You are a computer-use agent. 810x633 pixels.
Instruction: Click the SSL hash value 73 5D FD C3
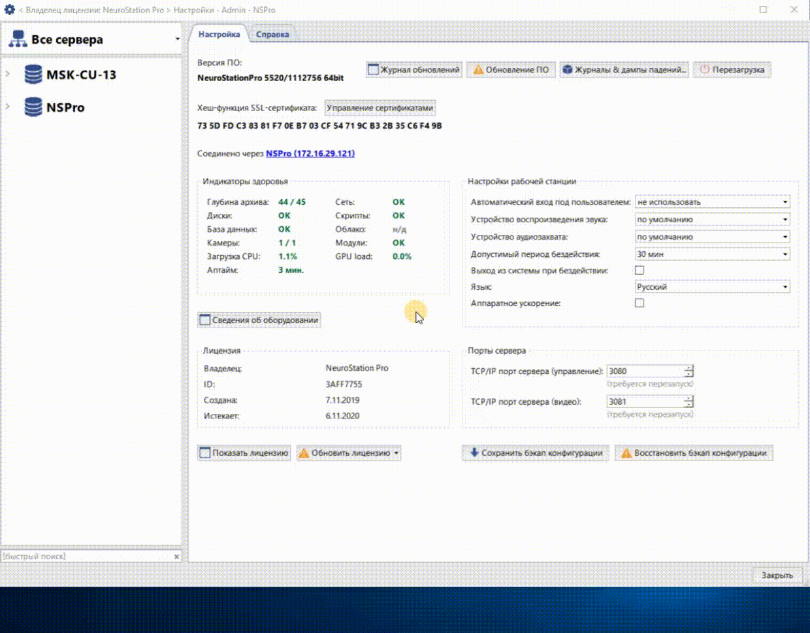[319, 126]
